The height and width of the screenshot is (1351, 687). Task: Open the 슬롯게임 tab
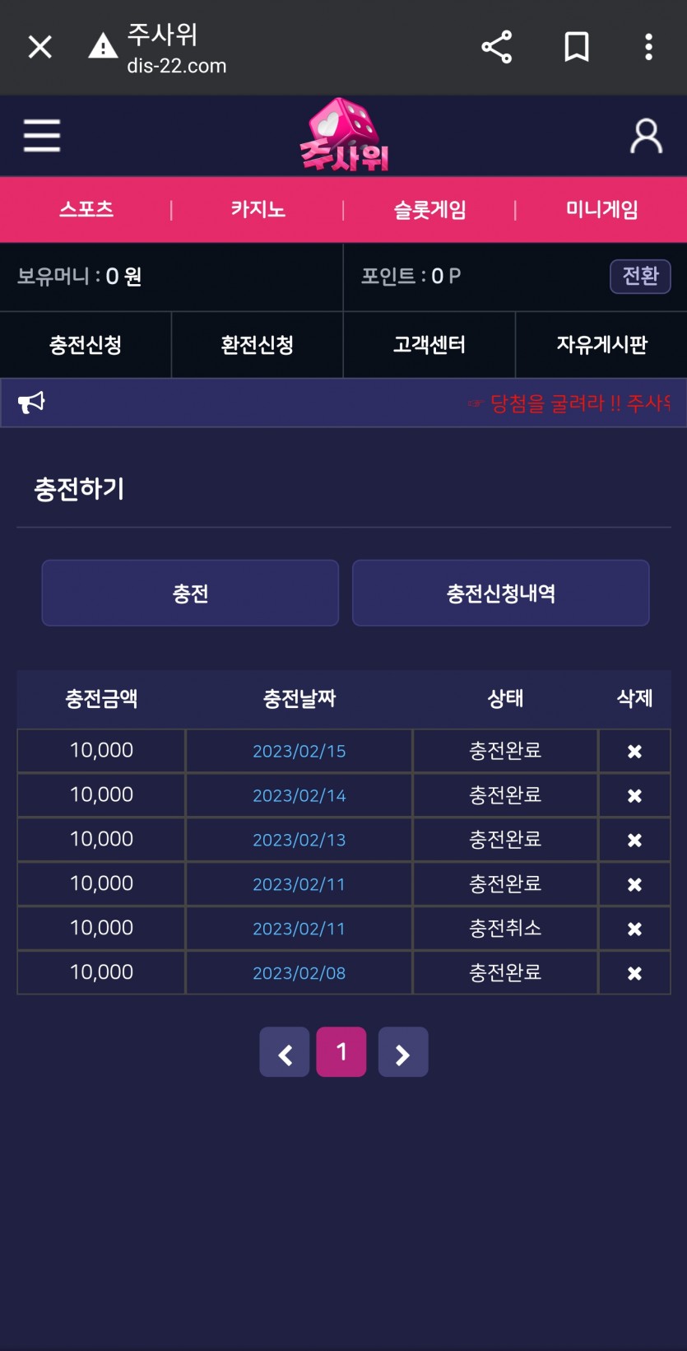click(429, 210)
